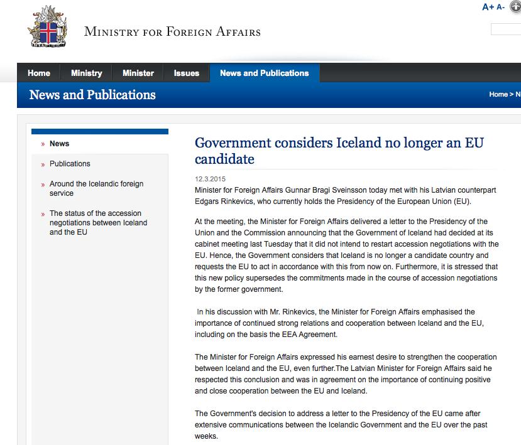This screenshot has height=445, width=521.
Task: Click the red arrow bullet beside Publications
Action: coord(43,164)
